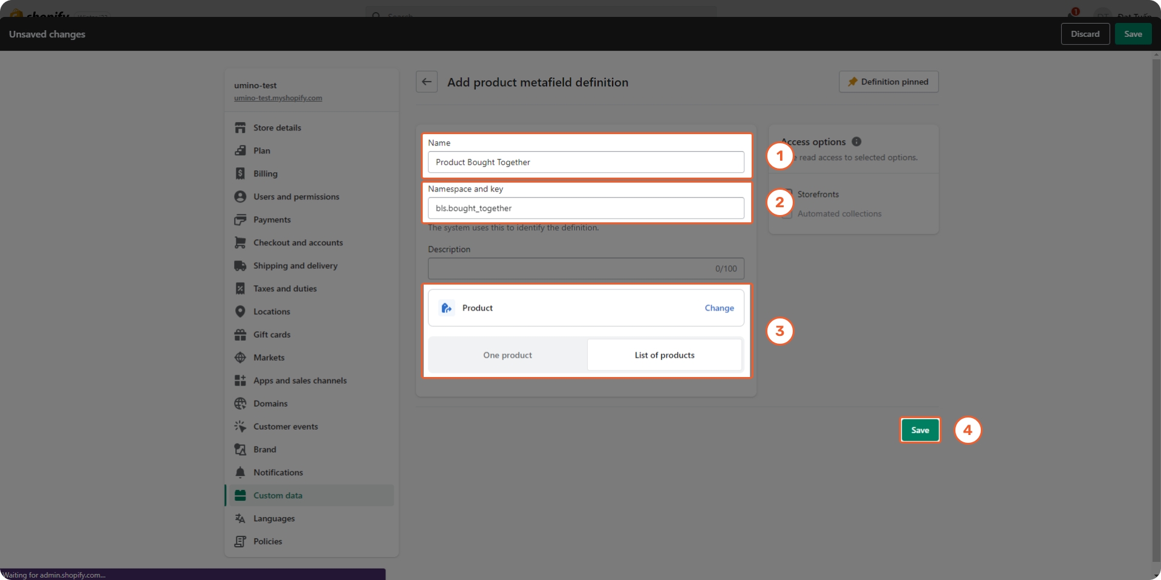Click the Gift cards icon

click(x=240, y=334)
